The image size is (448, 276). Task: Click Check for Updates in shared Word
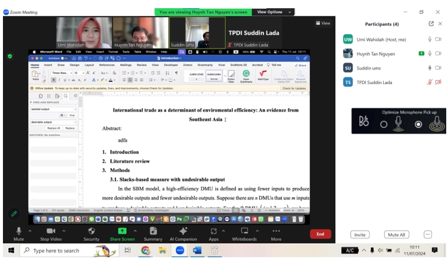[294, 88]
